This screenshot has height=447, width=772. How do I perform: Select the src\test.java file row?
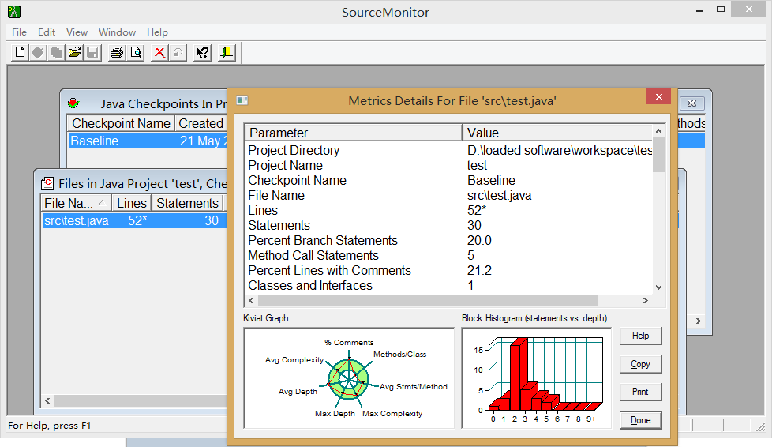(134, 220)
